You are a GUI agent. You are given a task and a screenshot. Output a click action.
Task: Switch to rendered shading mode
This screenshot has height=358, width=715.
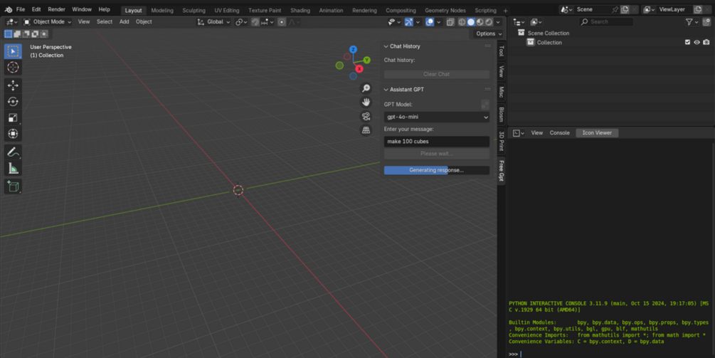[489, 22]
